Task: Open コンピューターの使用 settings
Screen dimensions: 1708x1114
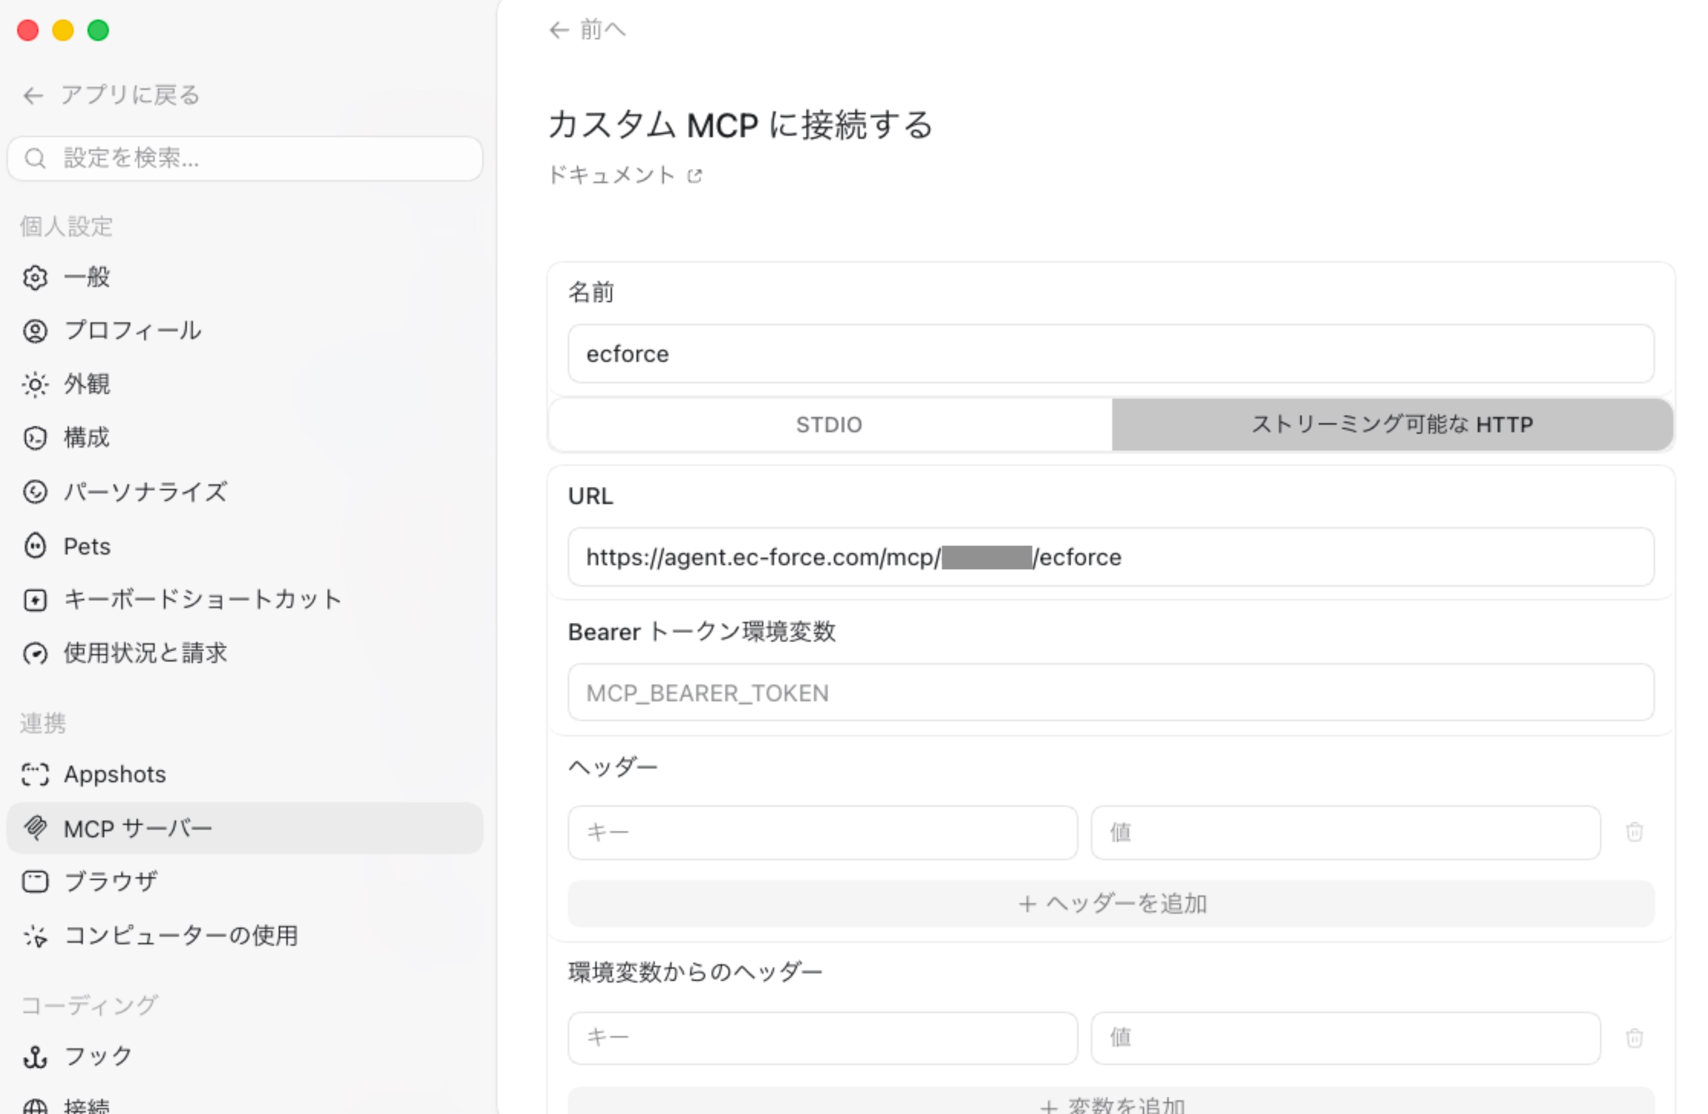Action: (x=244, y=935)
